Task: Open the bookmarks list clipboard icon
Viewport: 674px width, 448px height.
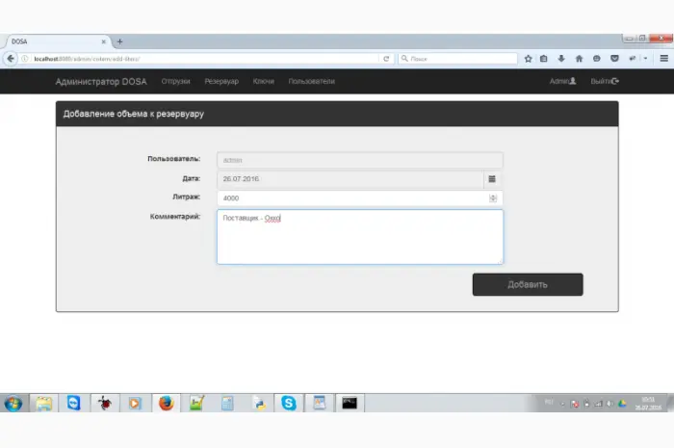Action: pyautogui.click(x=544, y=59)
